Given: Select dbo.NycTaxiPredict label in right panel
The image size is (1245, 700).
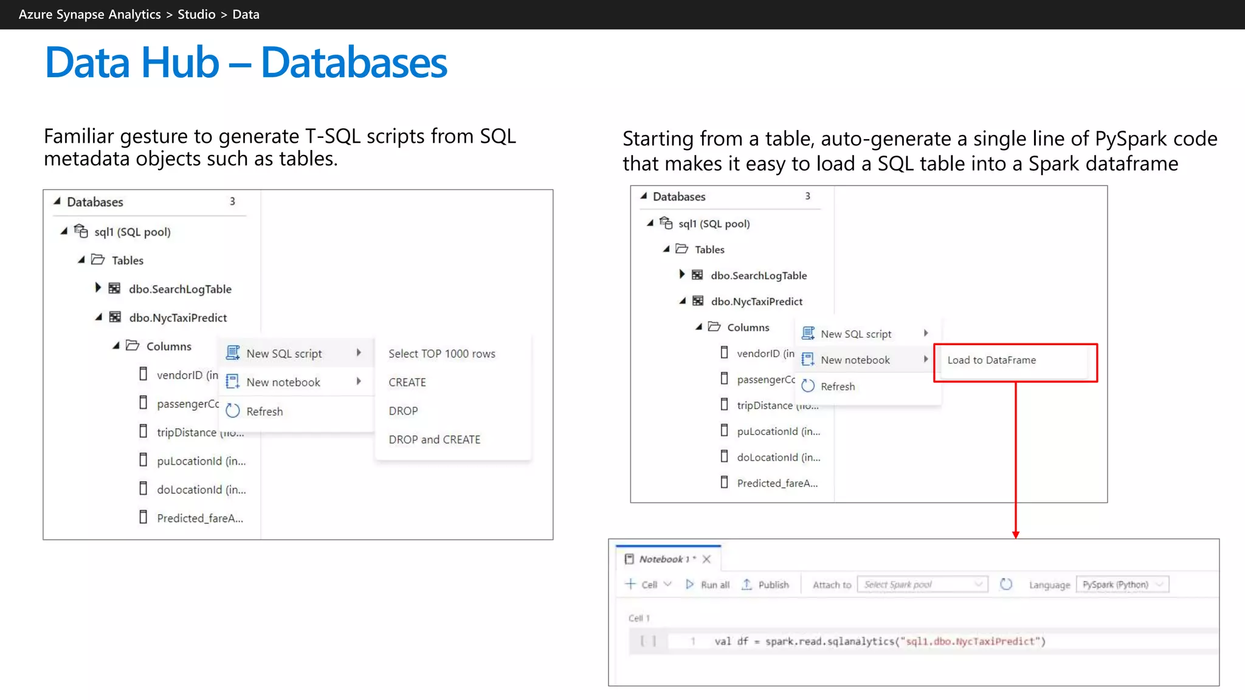Looking at the screenshot, I should 757,301.
